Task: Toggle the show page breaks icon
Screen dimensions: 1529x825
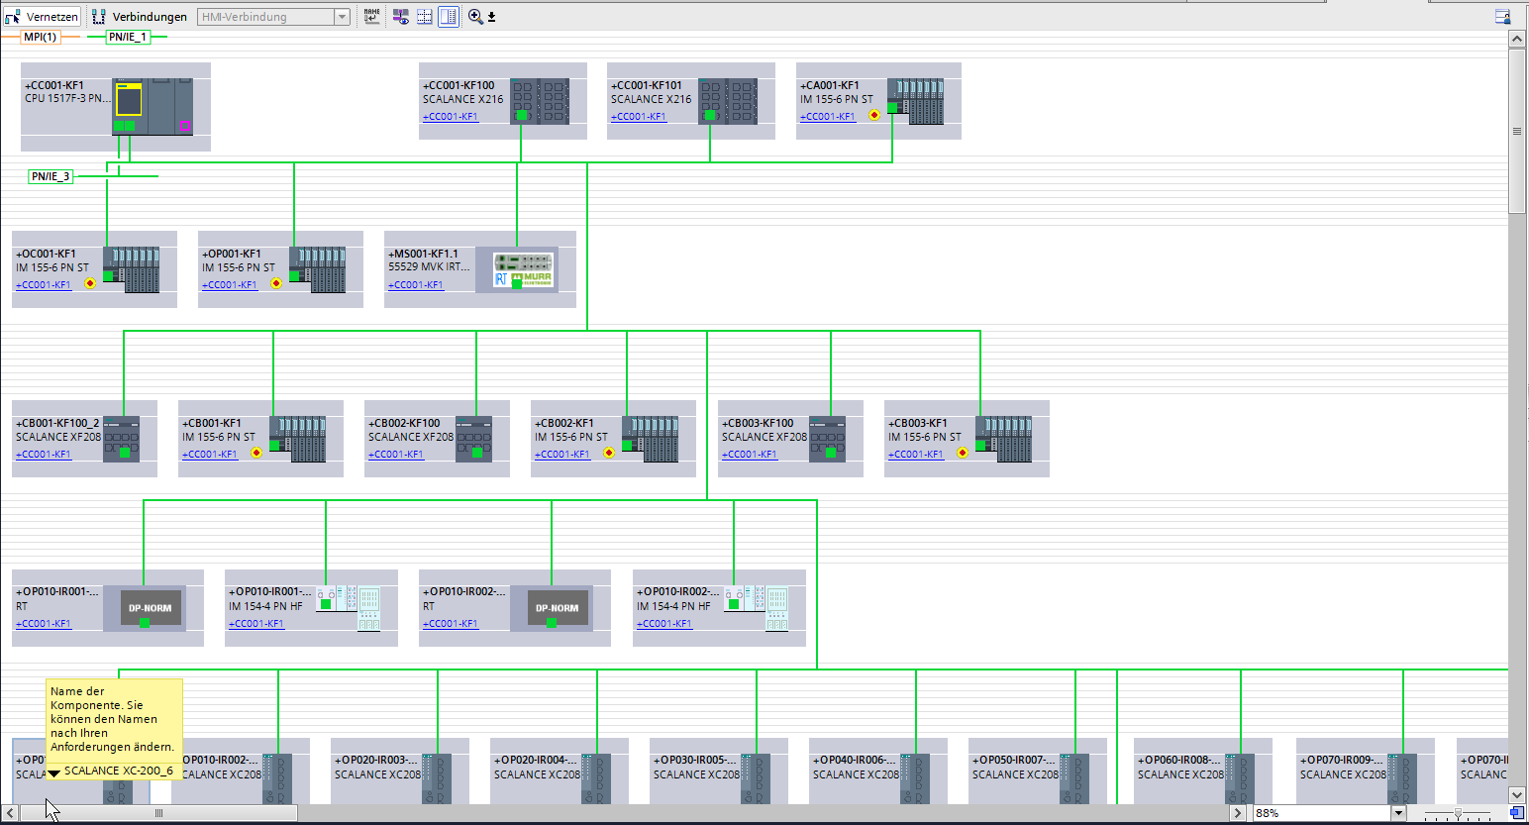Action: (425, 17)
